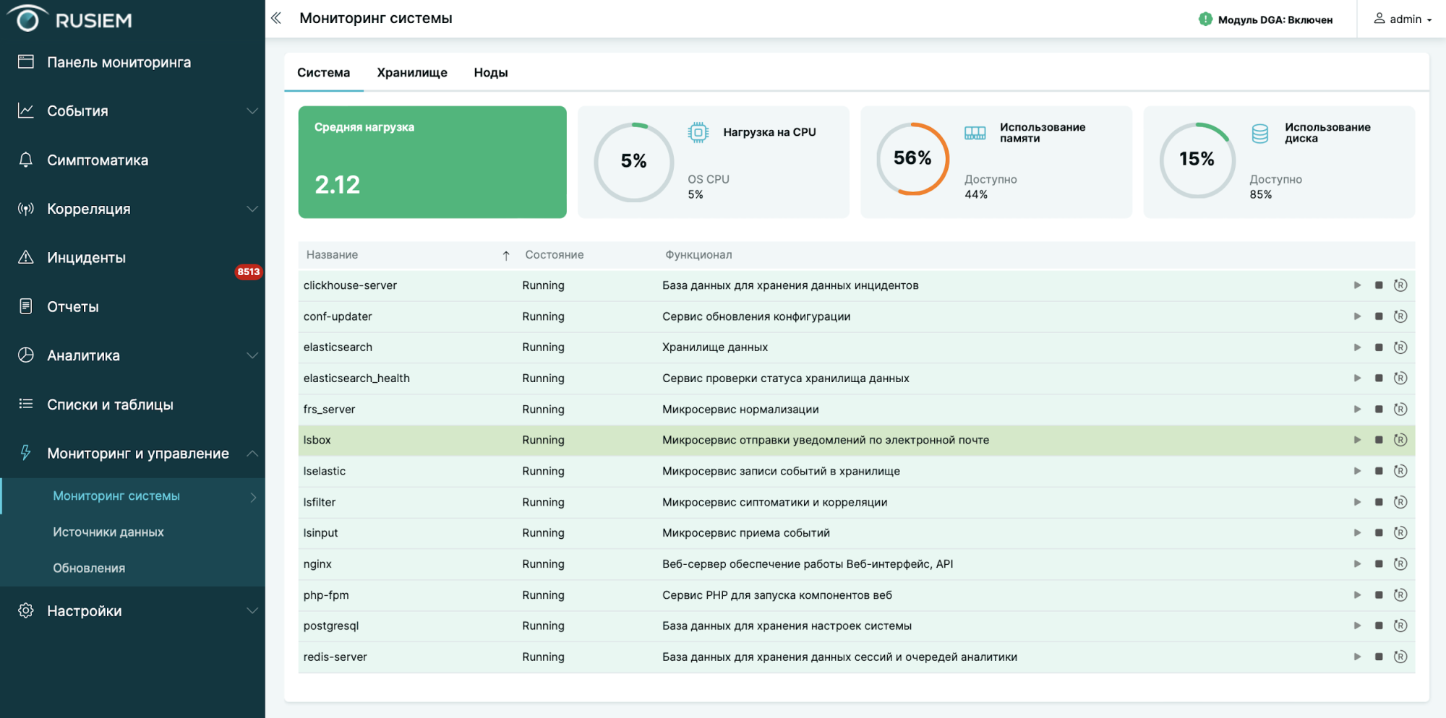Open the admin user dropdown
This screenshot has width=1446, height=718.
pos(1403,20)
